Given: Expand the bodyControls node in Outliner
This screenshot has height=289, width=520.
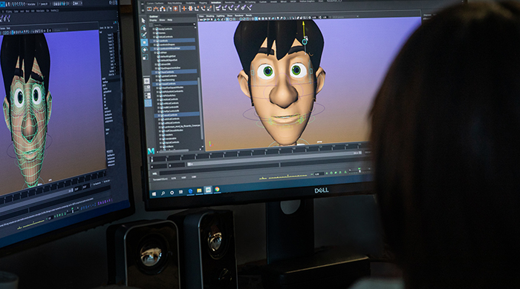Looking at the screenshot, I should (154, 29).
